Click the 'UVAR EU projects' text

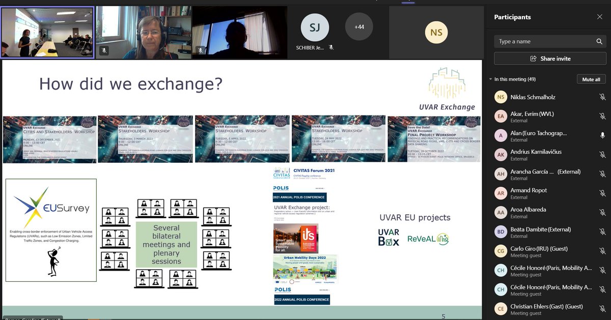click(415, 218)
